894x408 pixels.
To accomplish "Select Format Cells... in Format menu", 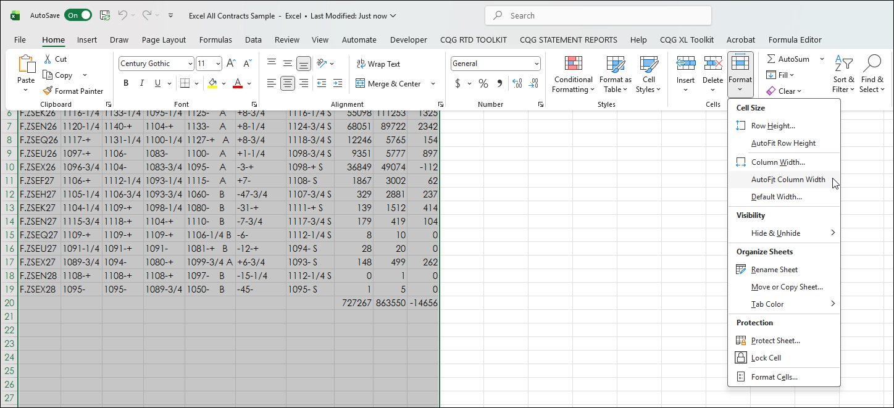I will tap(774, 377).
